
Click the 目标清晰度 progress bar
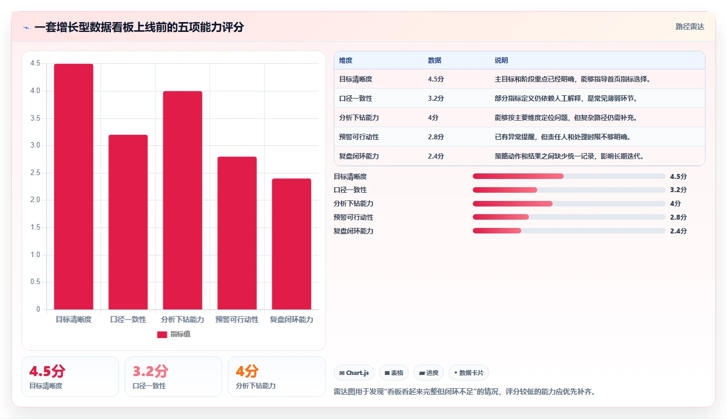coord(569,176)
